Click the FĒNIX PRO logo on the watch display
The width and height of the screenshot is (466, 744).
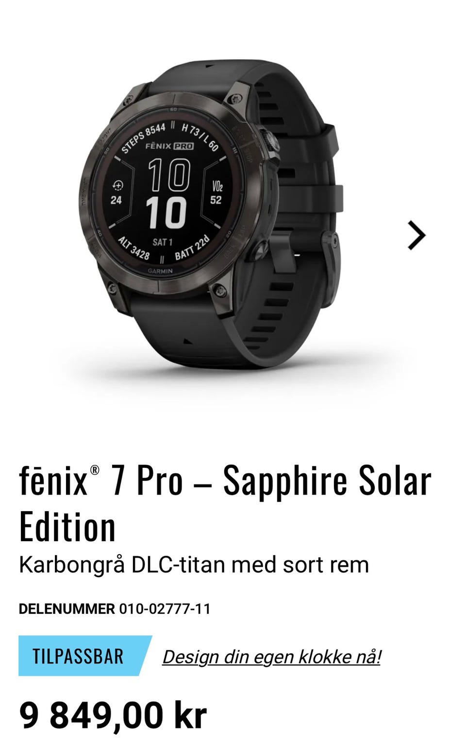tap(169, 146)
